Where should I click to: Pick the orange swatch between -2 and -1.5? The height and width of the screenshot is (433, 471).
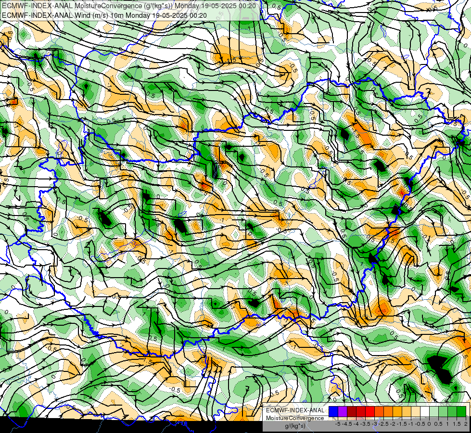tap(388, 411)
